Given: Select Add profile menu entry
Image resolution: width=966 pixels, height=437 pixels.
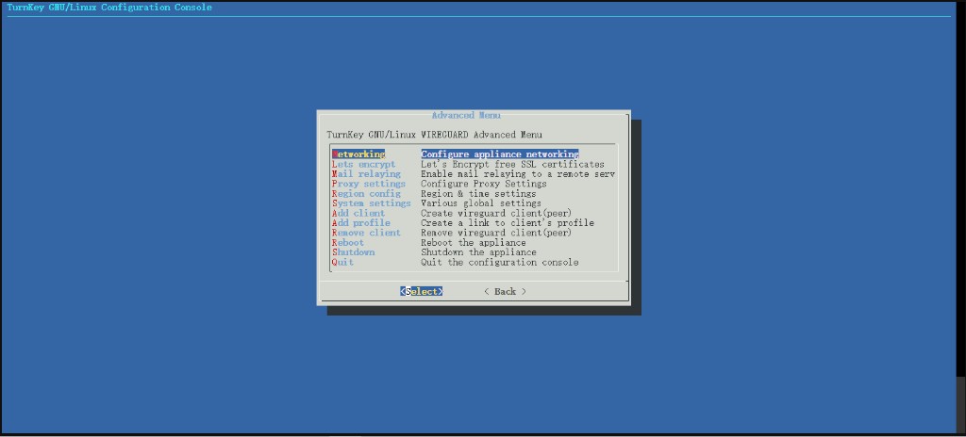Looking at the screenshot, I should point(361,223).
